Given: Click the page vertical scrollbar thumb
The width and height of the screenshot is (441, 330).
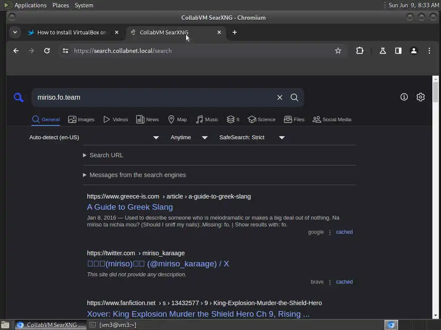Looking at the screenshot, I should 435,92.
